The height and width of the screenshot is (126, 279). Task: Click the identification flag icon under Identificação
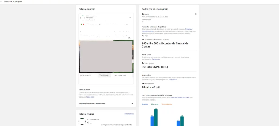click(143, 22)
